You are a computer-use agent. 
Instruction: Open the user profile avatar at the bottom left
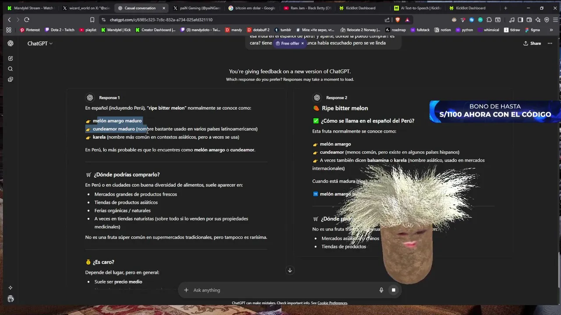[11, 299]
